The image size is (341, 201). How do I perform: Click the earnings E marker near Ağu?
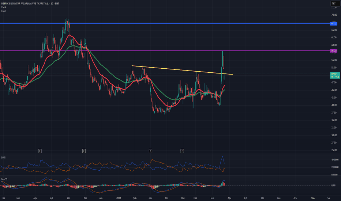(40, 151)
